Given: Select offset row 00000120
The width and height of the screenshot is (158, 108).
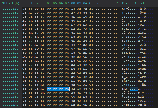Looking at the screenshot, I should coord(10,9).
